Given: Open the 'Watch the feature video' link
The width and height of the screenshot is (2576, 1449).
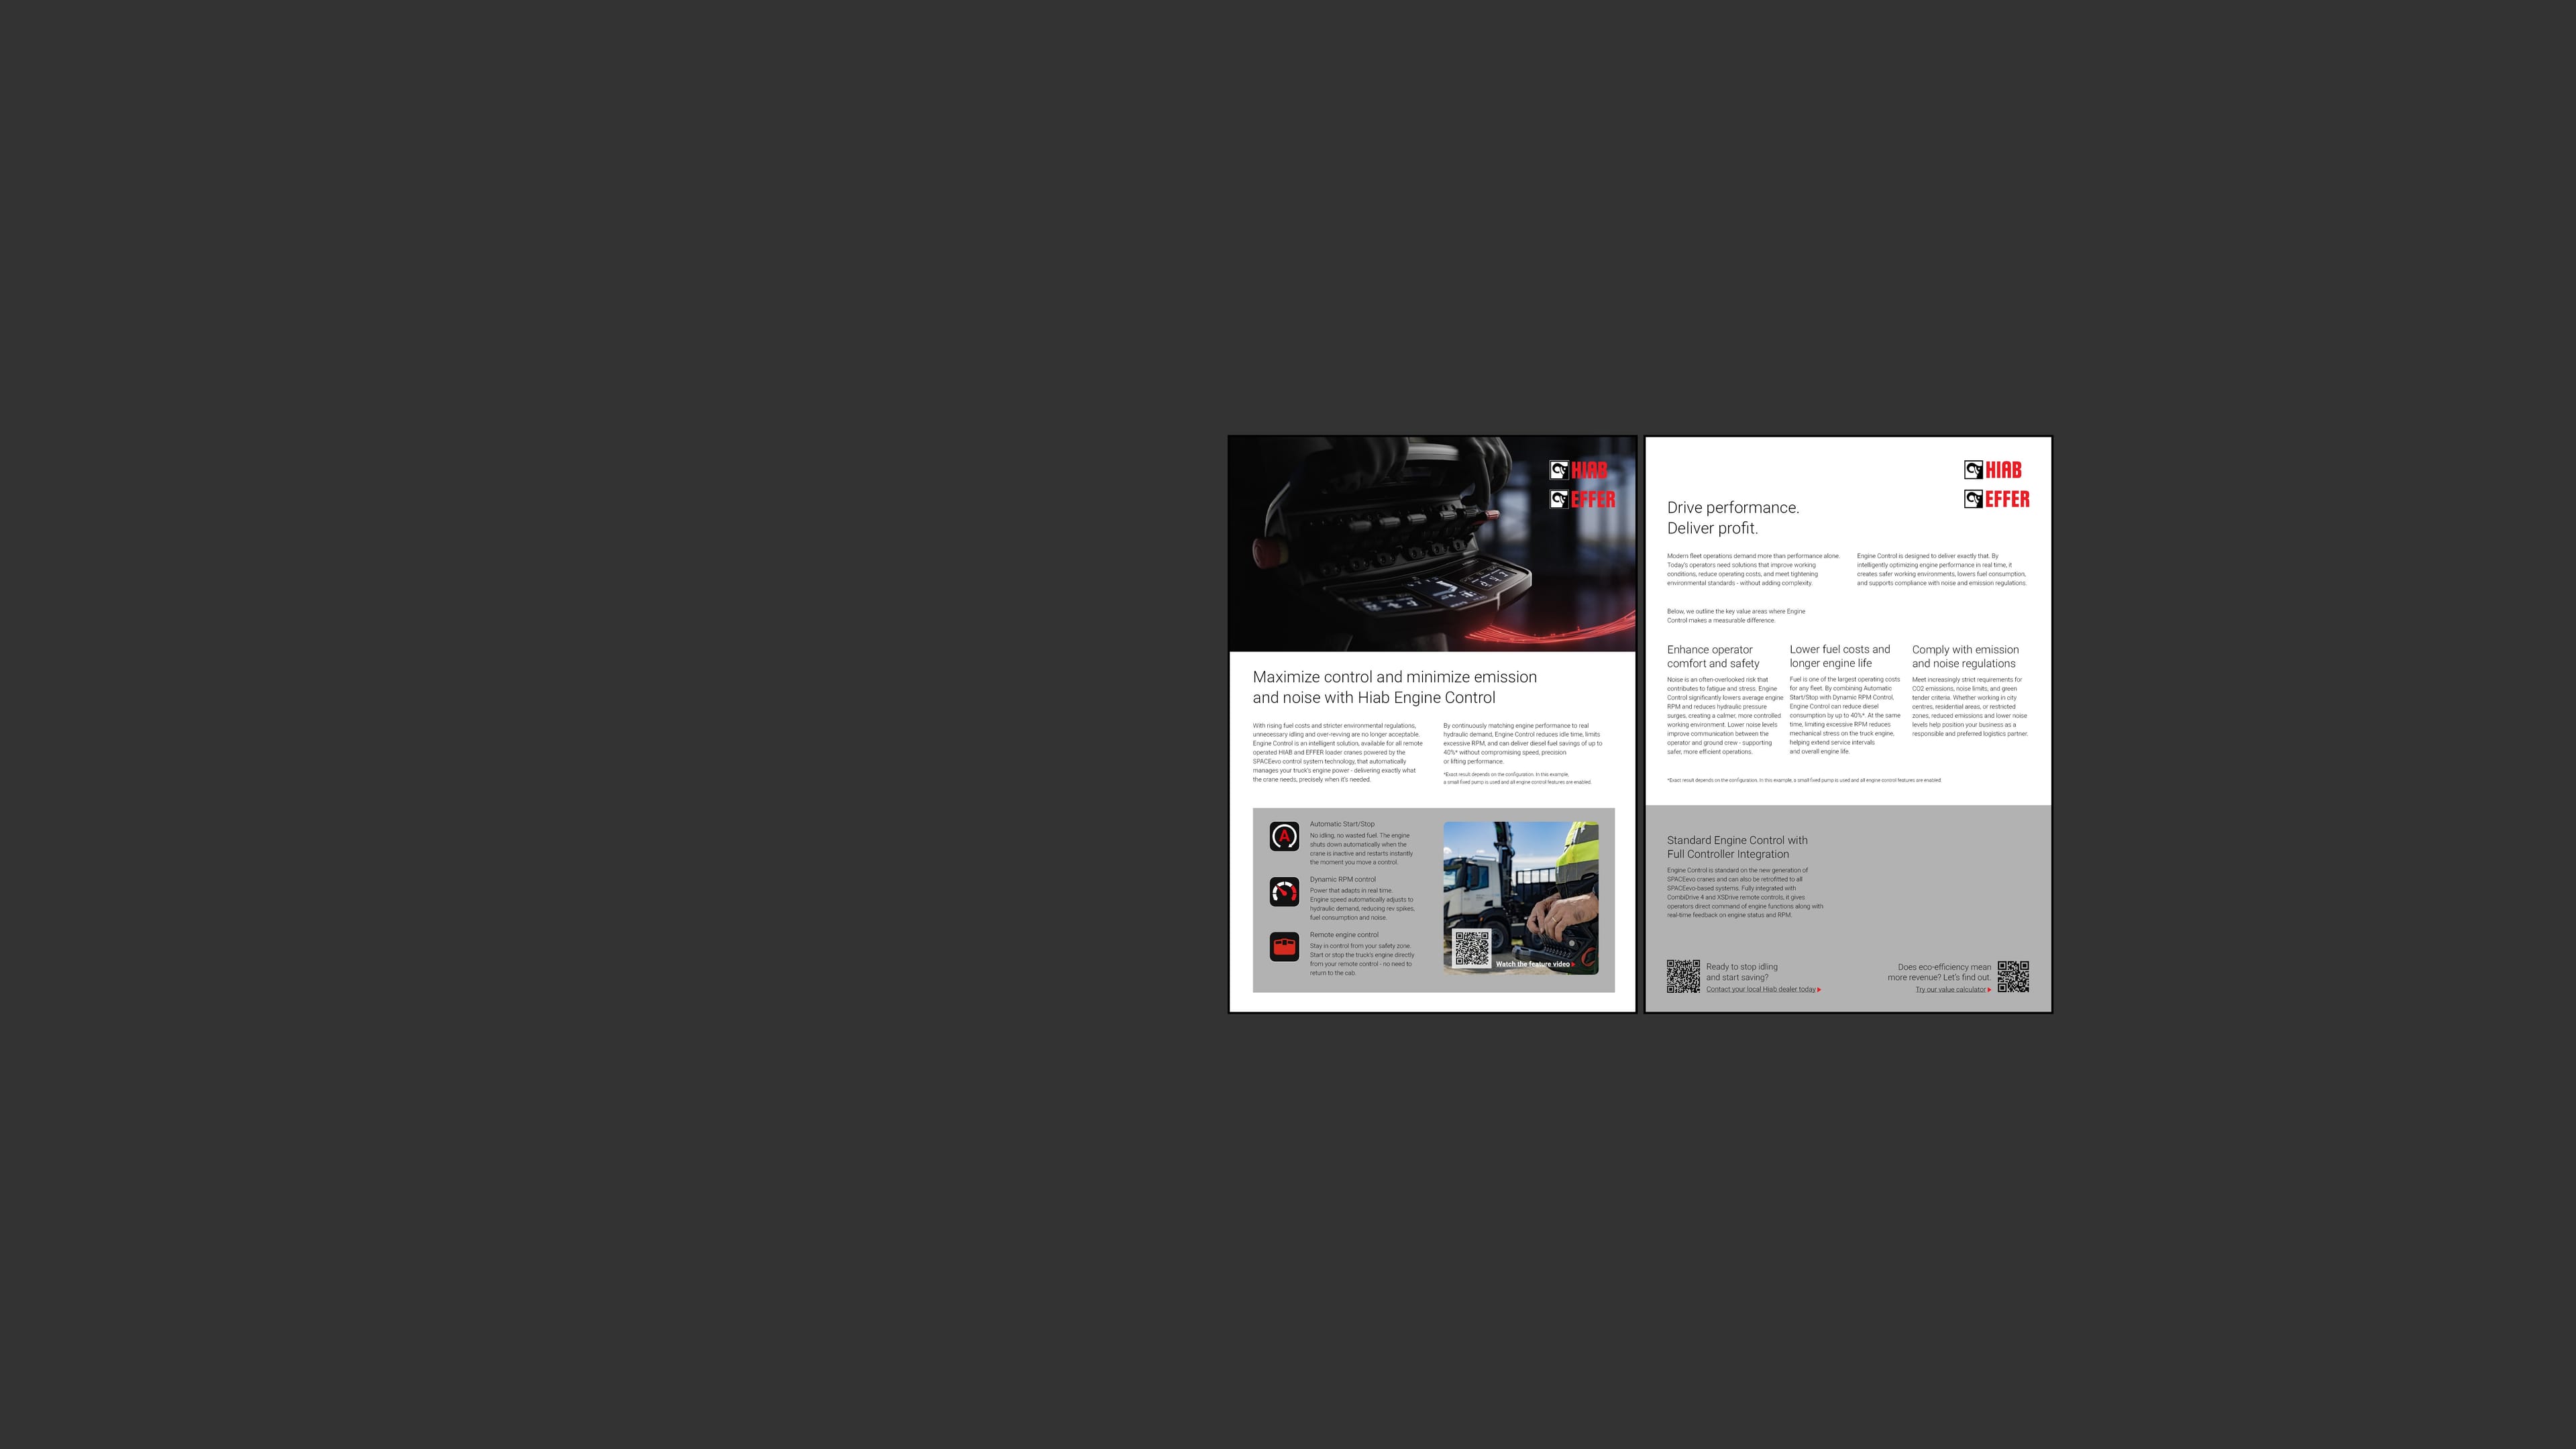Looking at the screenshot, I should (x=1535, y=964).
